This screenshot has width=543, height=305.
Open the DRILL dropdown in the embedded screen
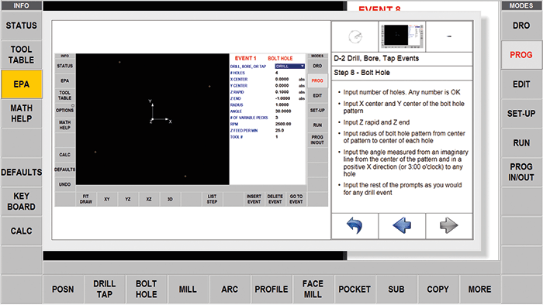click(290, 67)
